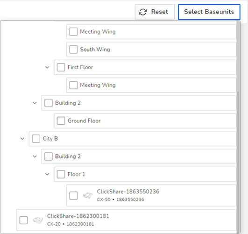Tick the ClickShare-1862300181 checkbox

click(x=23, y=220)
